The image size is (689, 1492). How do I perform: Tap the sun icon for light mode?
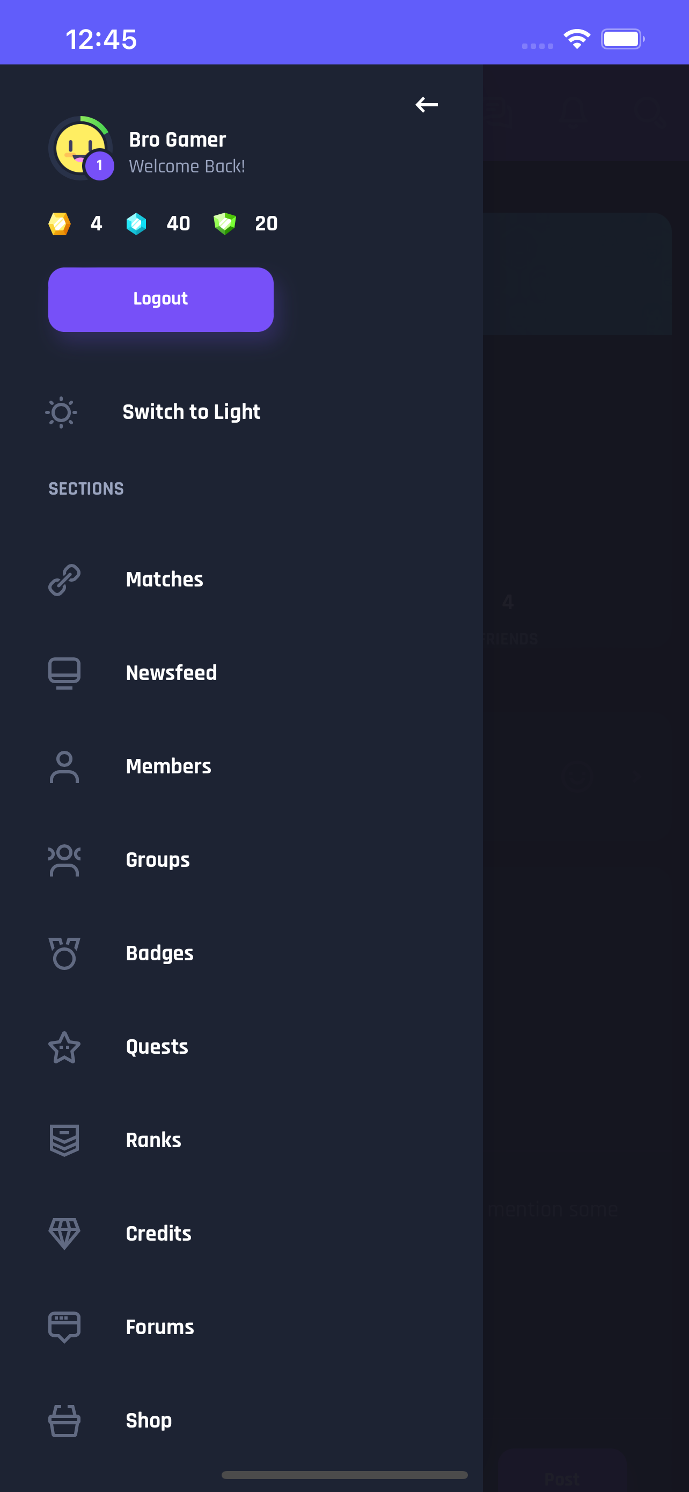coord(61,412)
